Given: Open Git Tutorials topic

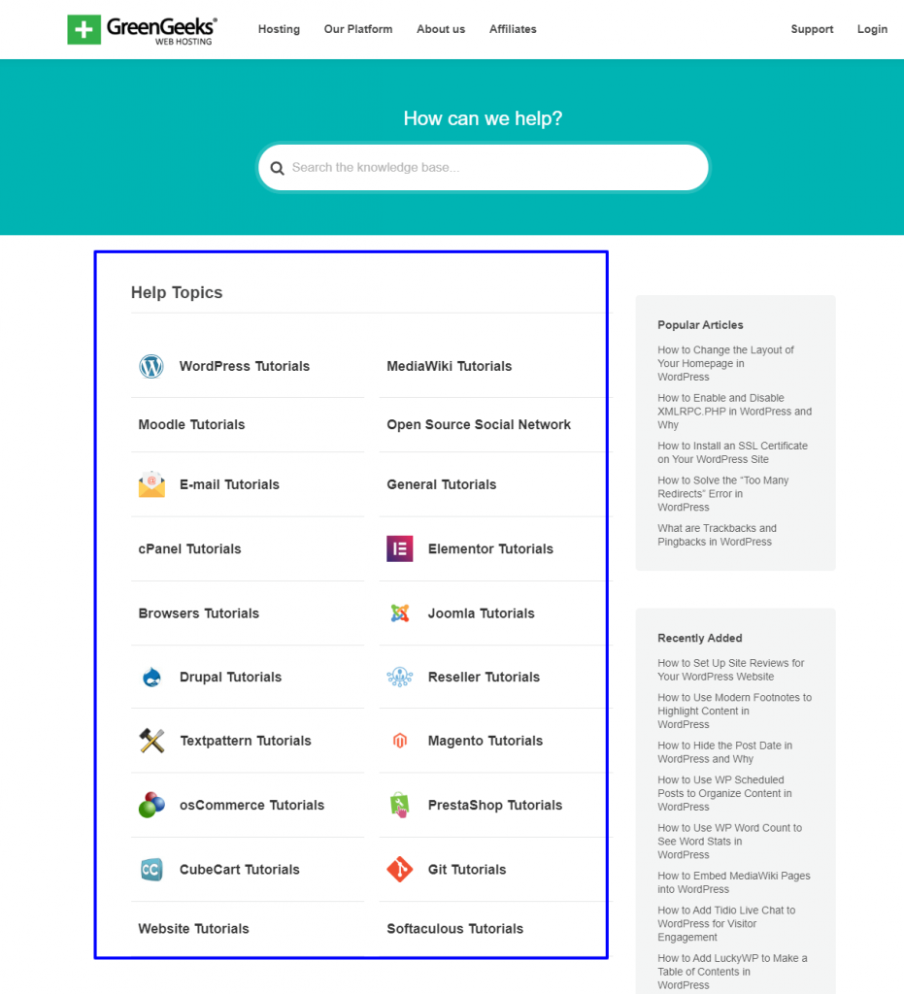Looking at the screenshot, I should (467, 870).
